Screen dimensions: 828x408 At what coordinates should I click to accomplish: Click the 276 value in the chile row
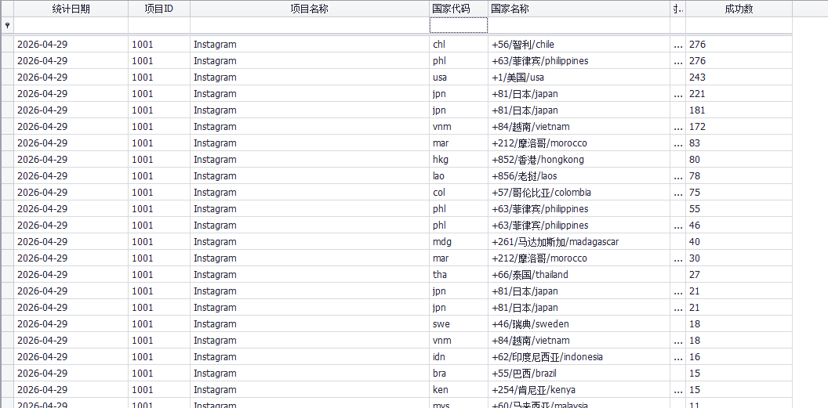tap(739, 45)
